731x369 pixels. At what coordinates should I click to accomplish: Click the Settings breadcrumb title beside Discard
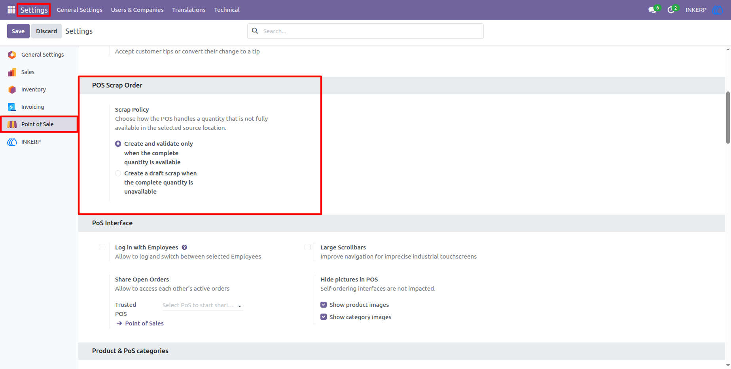click(x=79, y=31)
